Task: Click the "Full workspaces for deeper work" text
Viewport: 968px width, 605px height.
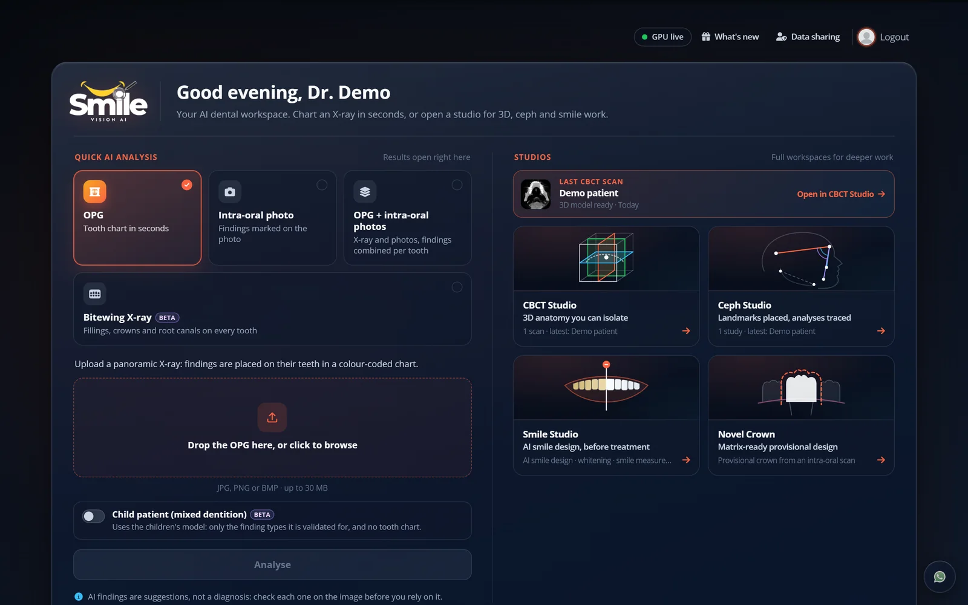Action: click(x=832, y=157)
